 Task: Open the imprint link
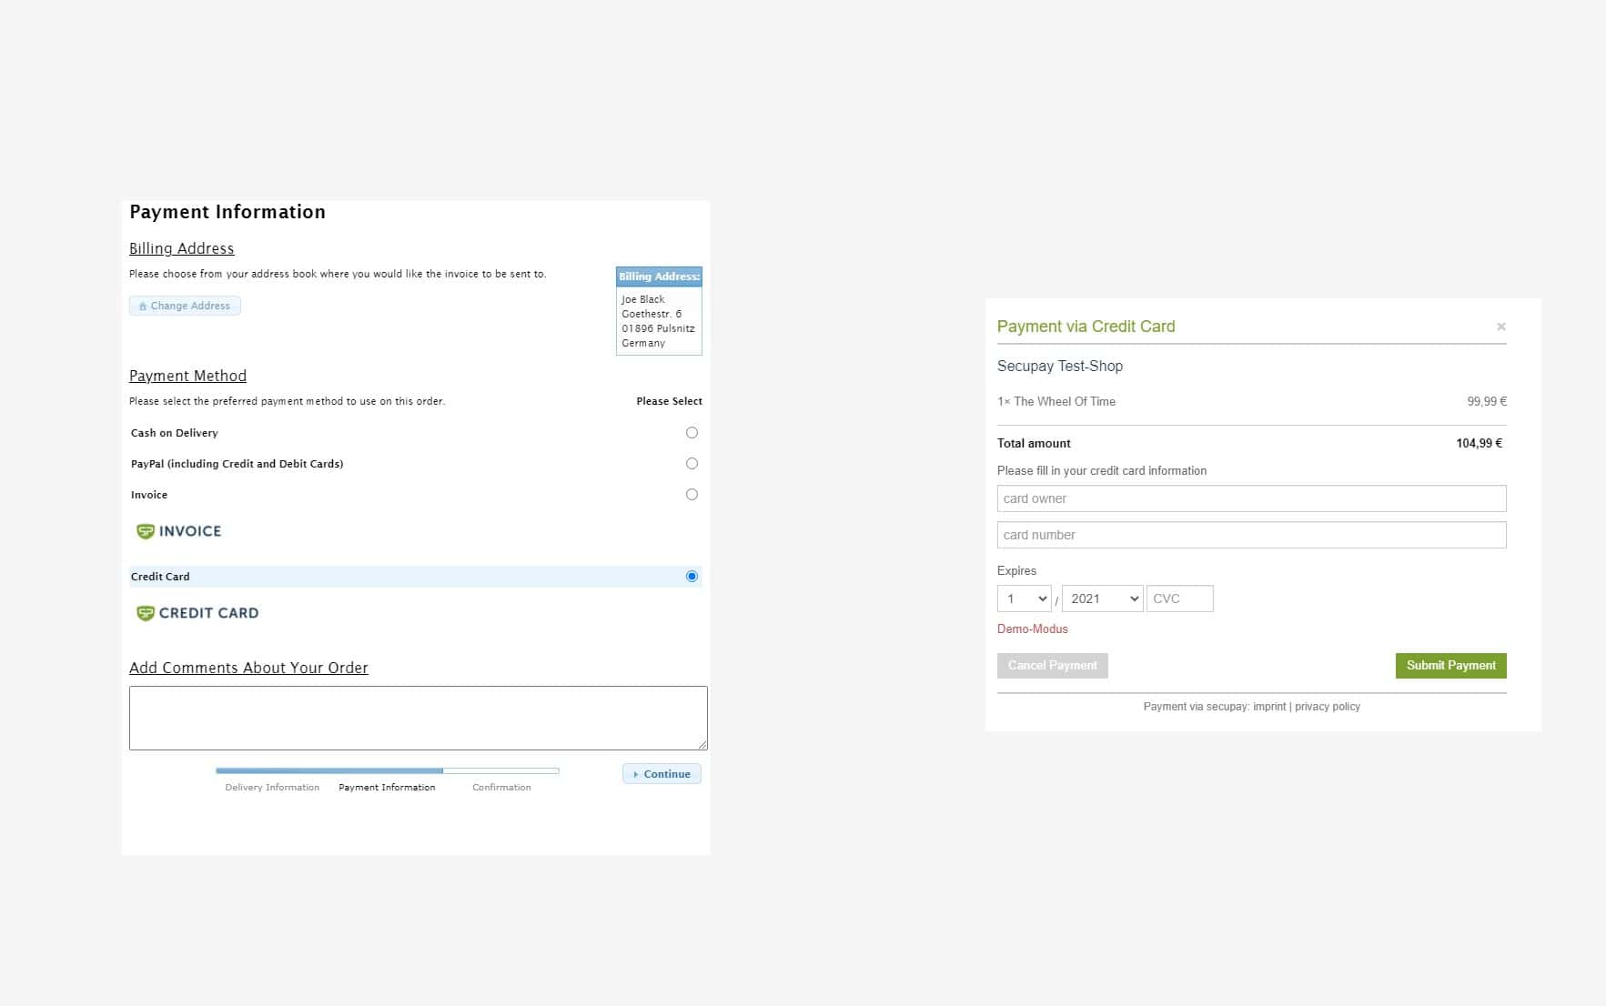point(1270,706)
